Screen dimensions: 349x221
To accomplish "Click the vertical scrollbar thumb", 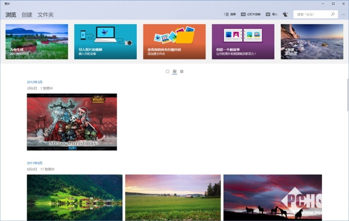I will click(x=348, y=95).
